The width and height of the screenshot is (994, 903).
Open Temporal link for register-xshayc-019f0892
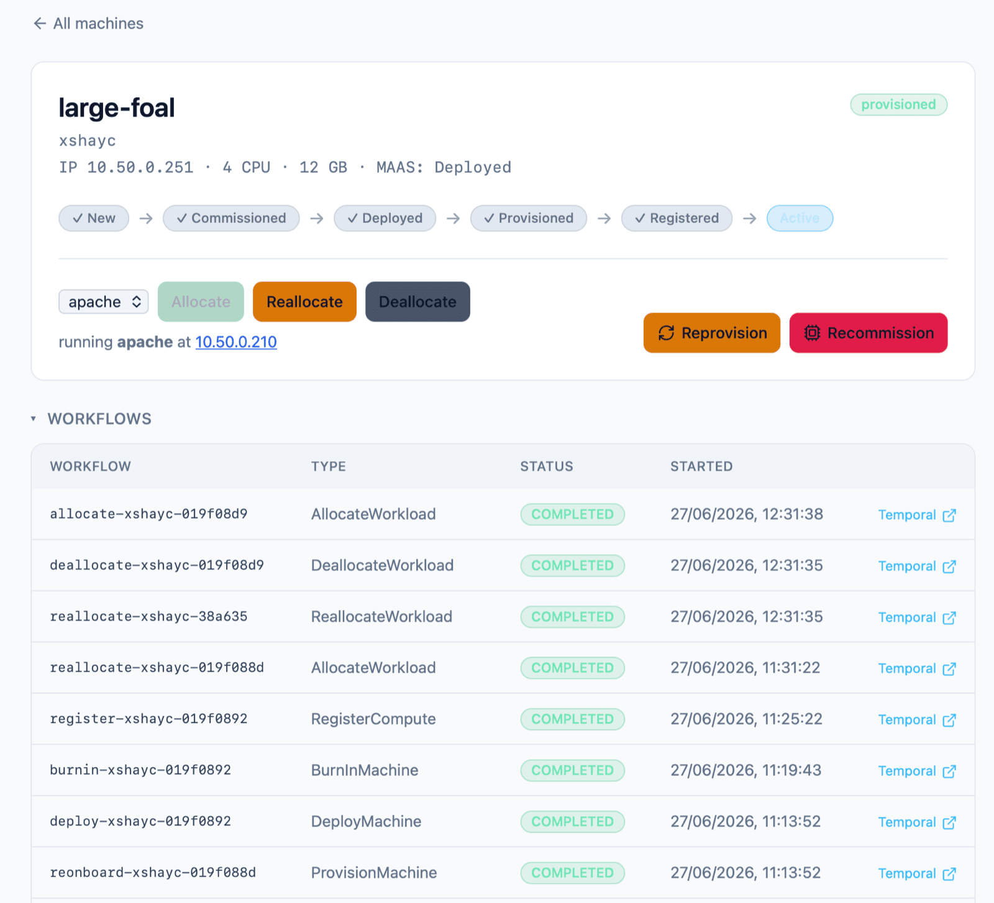point(916,720)
